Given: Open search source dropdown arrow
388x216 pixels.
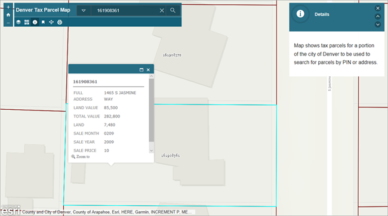Looking at the screenshot, I should point(84,10).
